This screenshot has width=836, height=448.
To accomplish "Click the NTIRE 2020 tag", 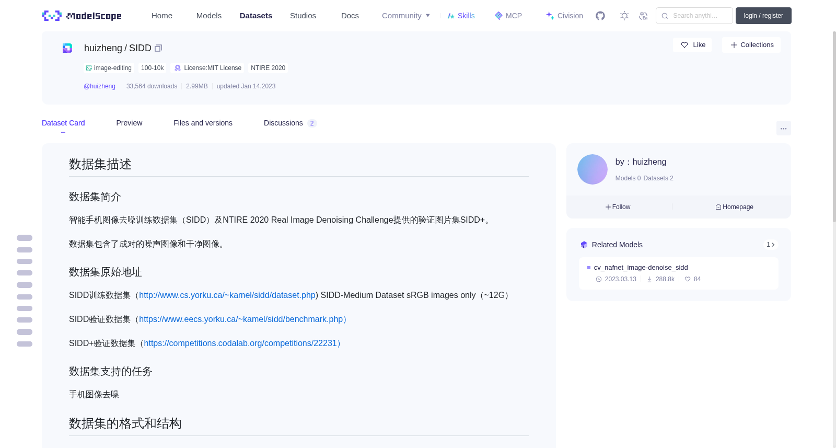I will (268, 68).
